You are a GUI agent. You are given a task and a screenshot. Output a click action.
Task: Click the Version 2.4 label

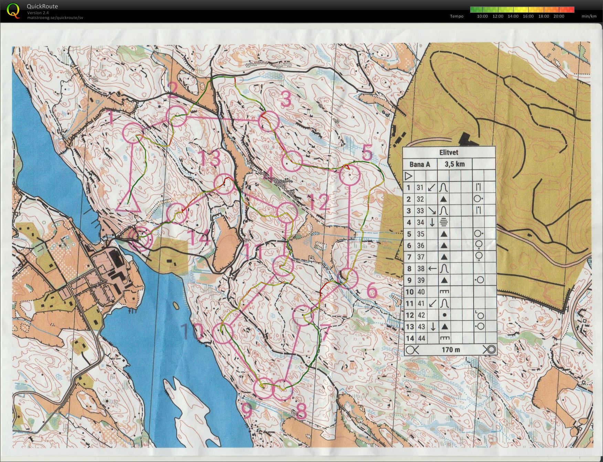click(x=38, y=13)
